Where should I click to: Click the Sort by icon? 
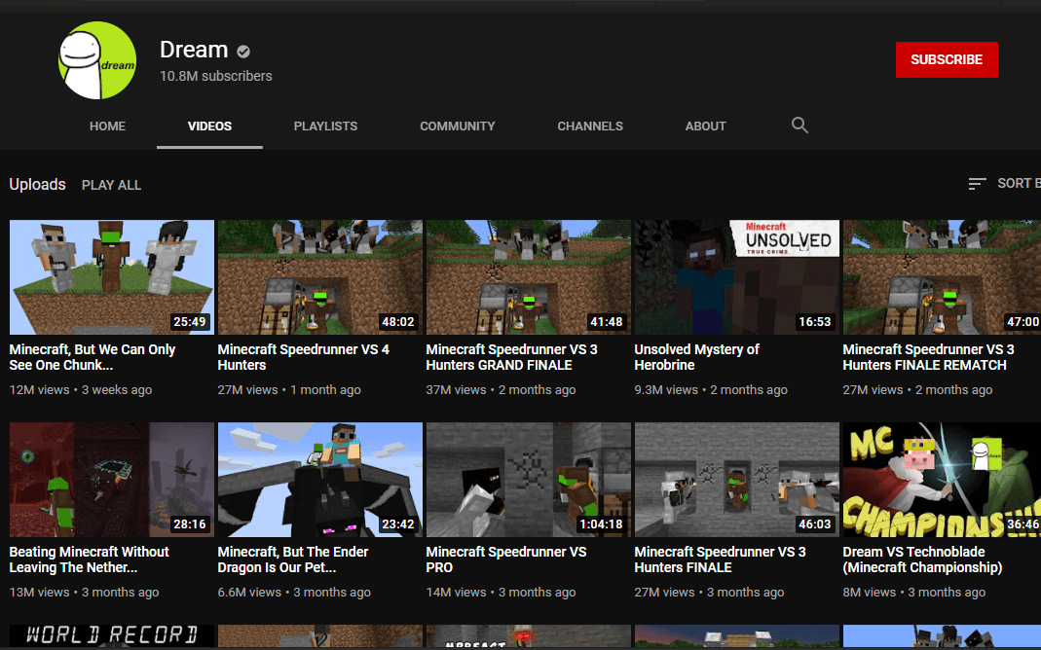pos(977,184)
